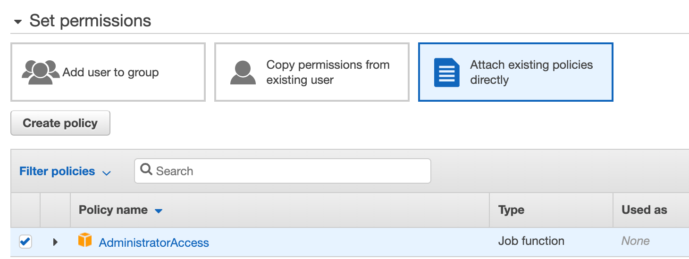This screenshot has height=259, width=689.
Task: Click the orange AdministratorAccess box icon
Action: point(85,240)
